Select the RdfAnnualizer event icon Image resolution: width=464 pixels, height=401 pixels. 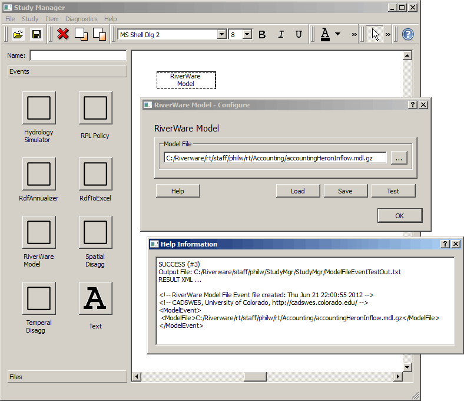(x=39, y=174)
